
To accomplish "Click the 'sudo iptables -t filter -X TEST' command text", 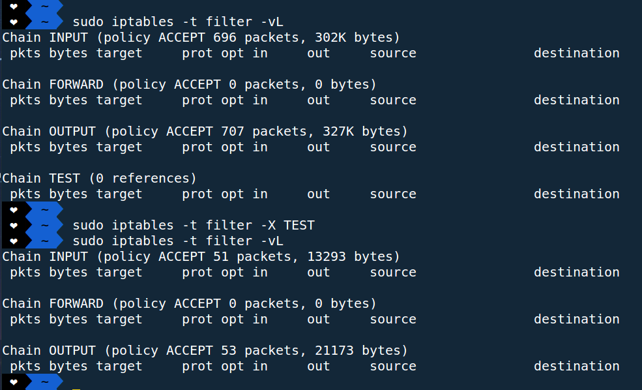I will pos(194,225).
